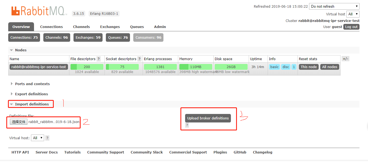Viewport: 368px width, 162px height.
Task: Open Tutorials footer link
Action: [72, 152]
